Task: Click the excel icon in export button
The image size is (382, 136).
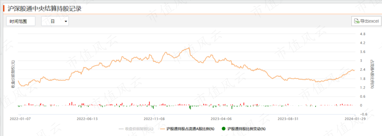Action: pyautogui.click(x=357, y=21)
